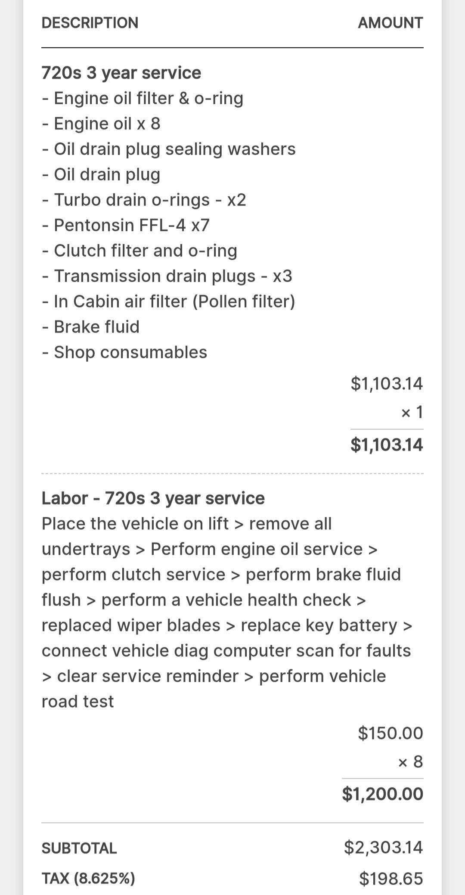Screen dimensions: 465x895
Task: Click the "Engine oil filter & o-ring" line
Action: [x=143, y=98]
